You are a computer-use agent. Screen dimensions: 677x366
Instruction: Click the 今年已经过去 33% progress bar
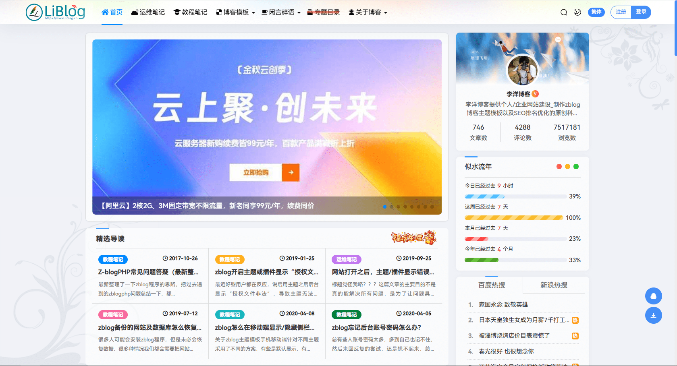pos(515,260)
